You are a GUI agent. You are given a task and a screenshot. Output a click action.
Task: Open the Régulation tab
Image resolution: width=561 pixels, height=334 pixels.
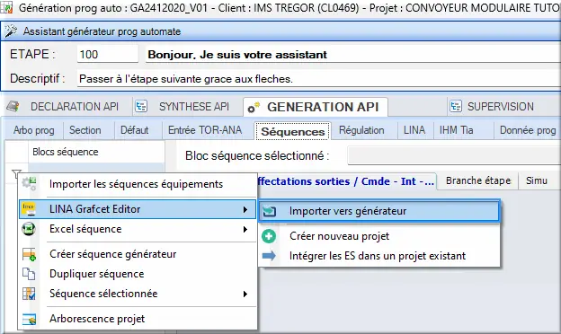click(361, 130)
